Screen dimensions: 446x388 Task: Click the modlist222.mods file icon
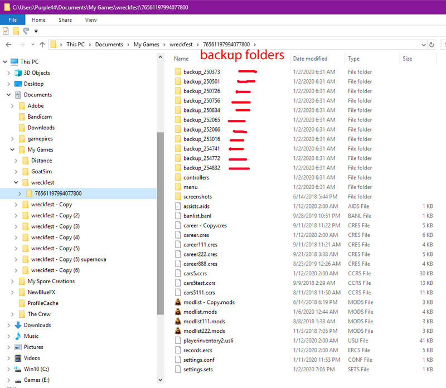tap(178, 331)
